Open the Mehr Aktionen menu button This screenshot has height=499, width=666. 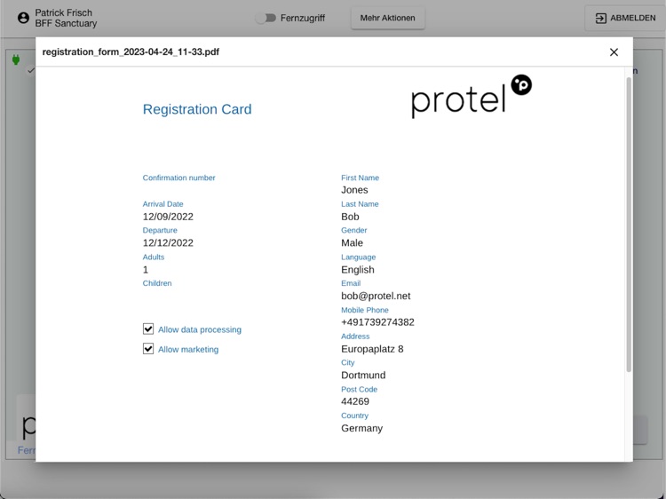click(x=387, y=18)
